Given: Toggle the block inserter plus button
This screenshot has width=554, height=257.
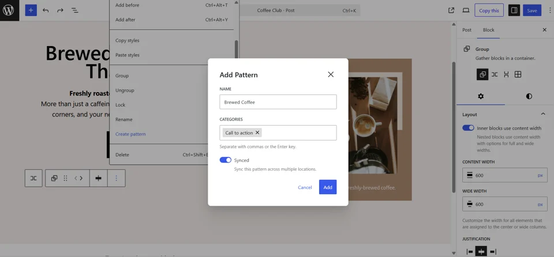Looking at the screenshot, I should pos(31,10).
